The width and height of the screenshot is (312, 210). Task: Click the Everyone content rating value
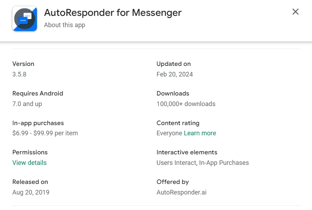click(x=169, y=133)
